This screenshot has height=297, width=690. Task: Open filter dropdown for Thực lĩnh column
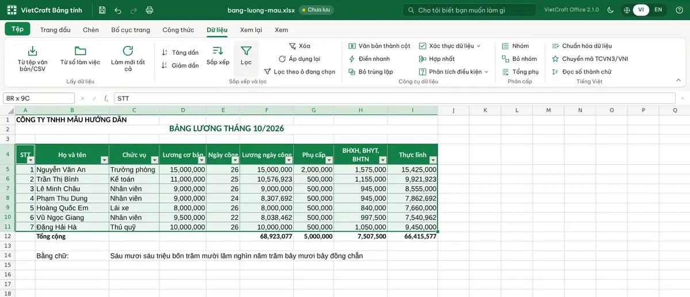click(432, 160)
